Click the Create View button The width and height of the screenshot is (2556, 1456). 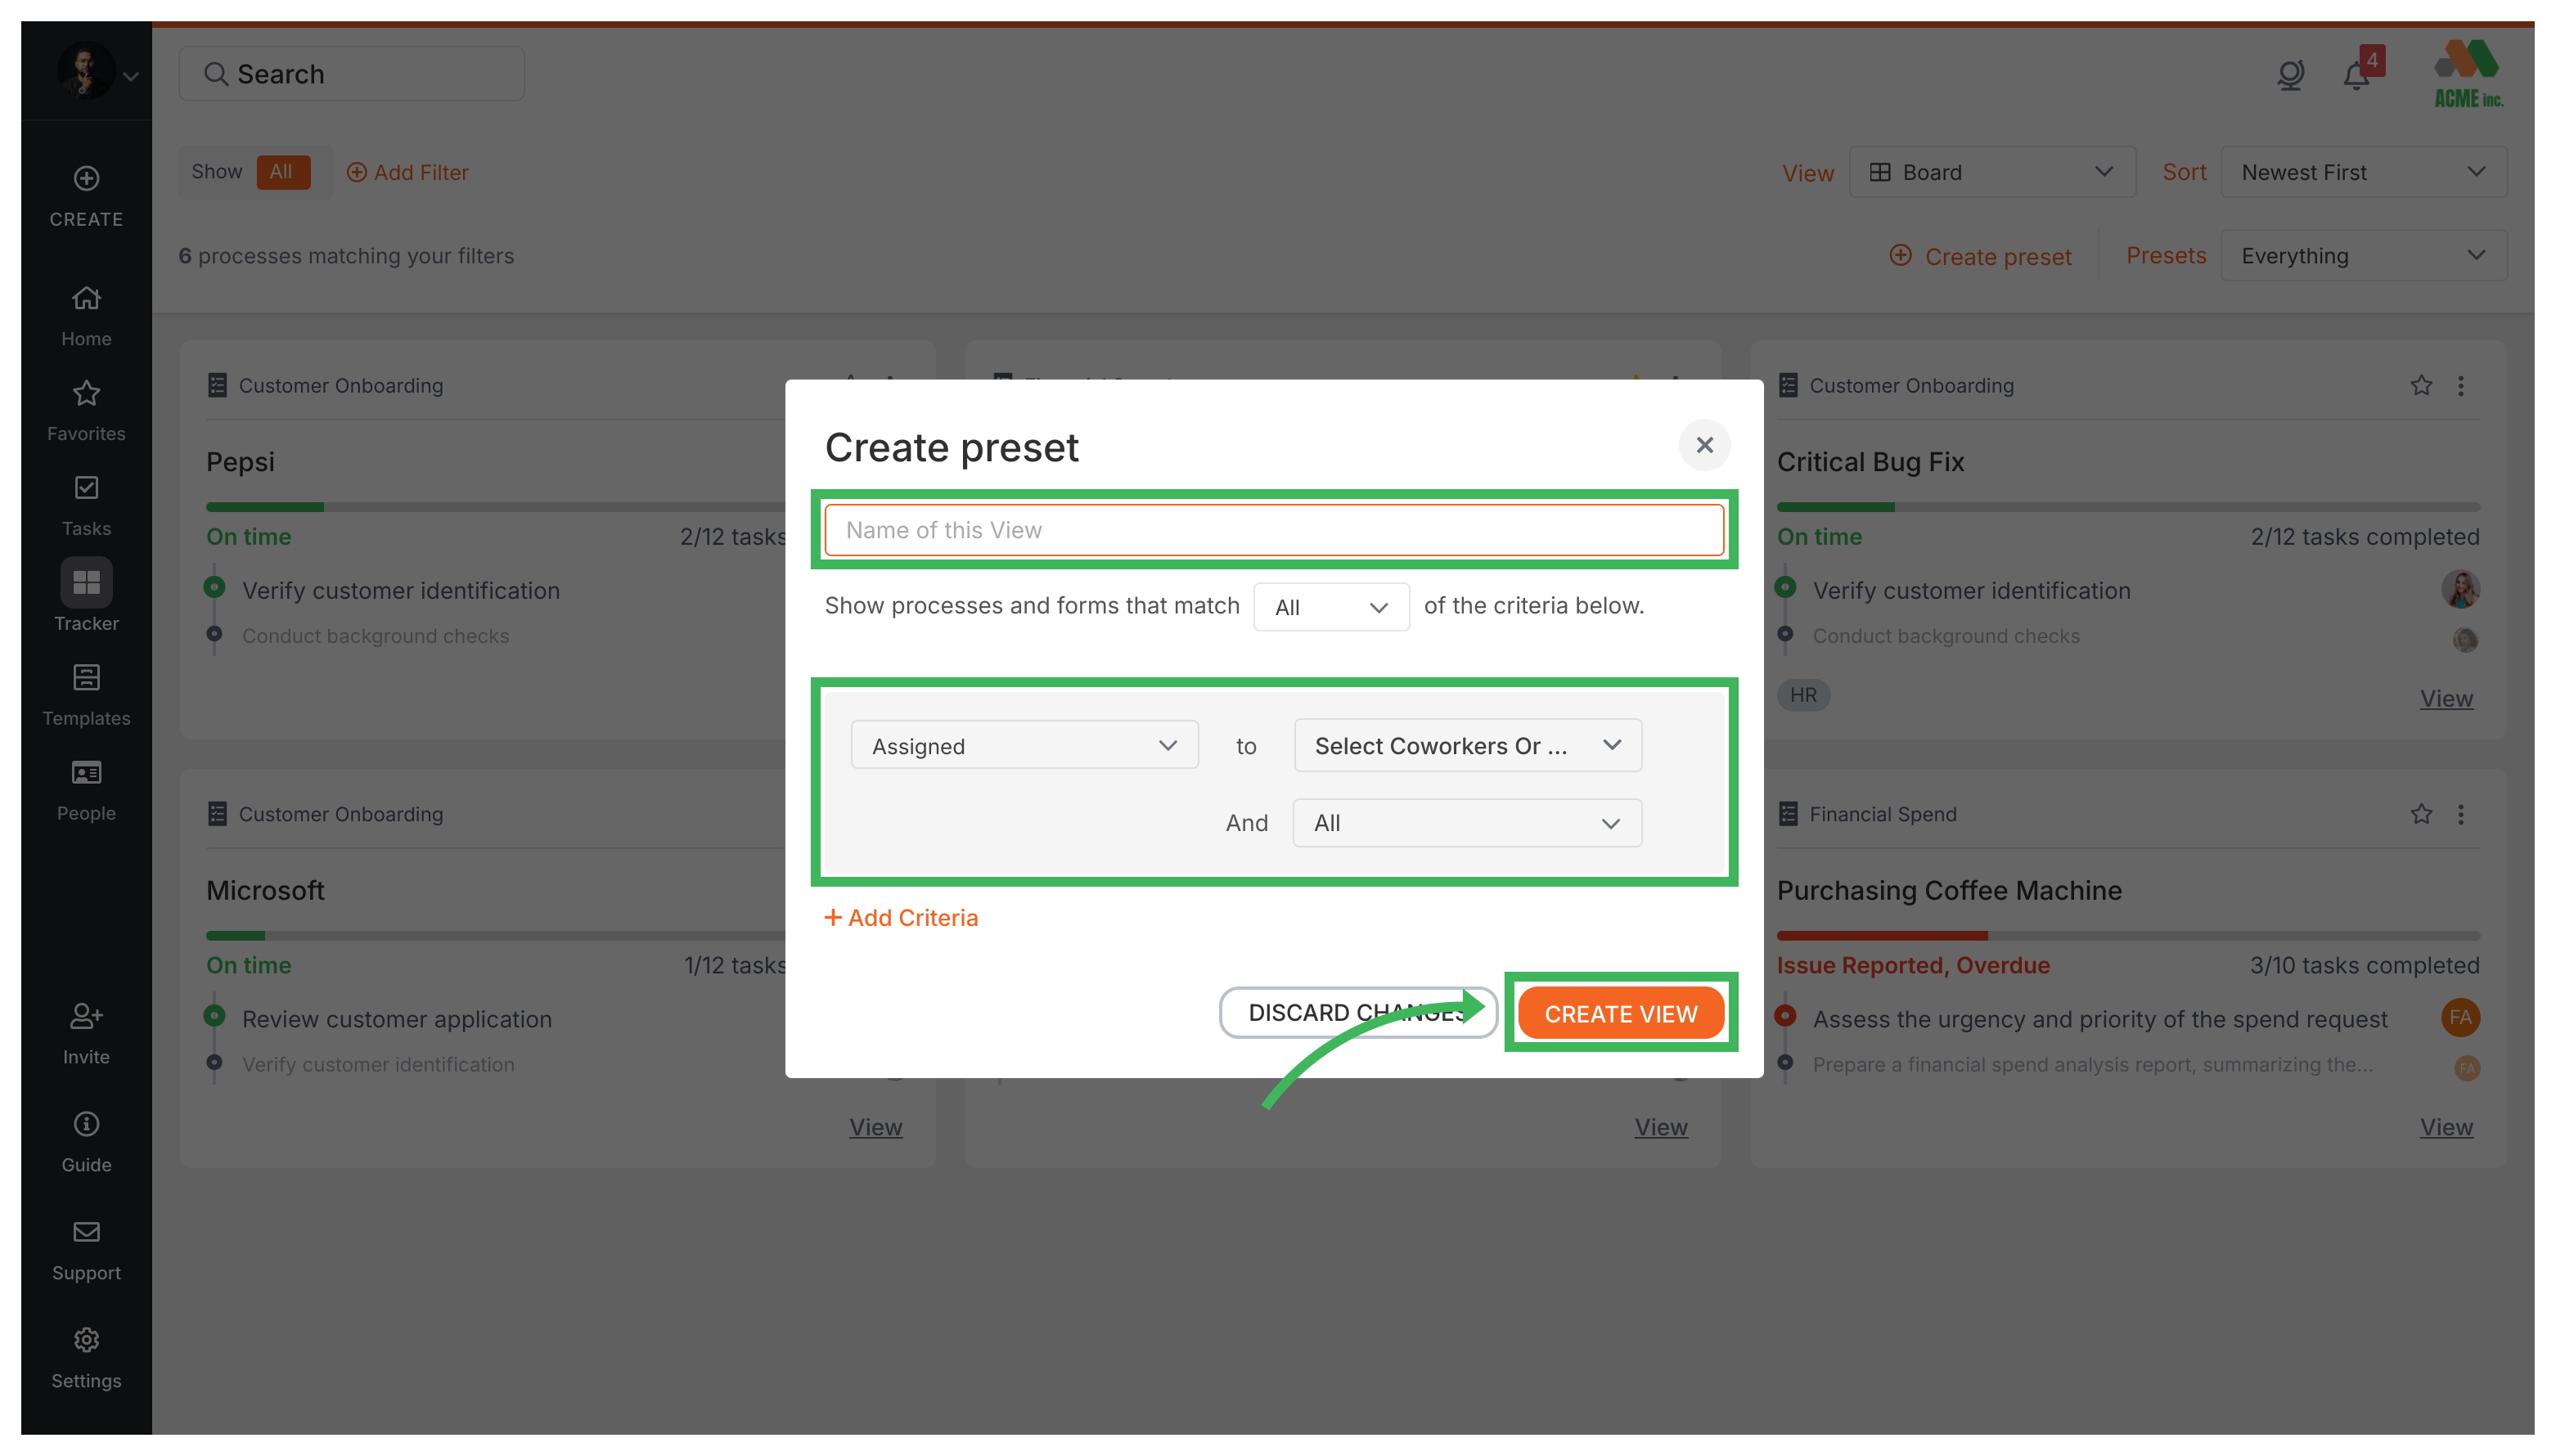point(1620,1013)
